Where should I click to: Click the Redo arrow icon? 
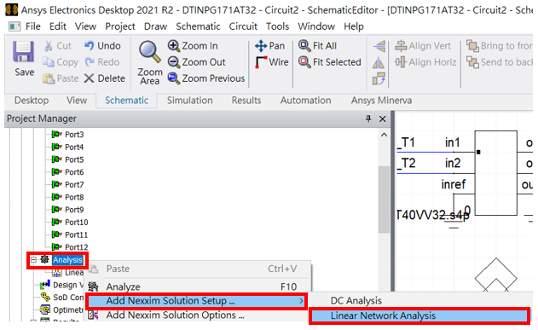90,62
